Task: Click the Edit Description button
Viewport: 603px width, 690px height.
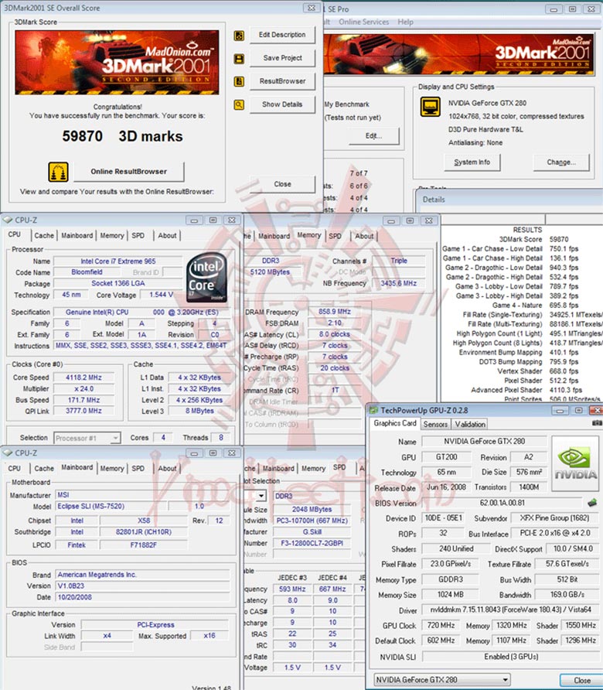Action: pos(282,35)
